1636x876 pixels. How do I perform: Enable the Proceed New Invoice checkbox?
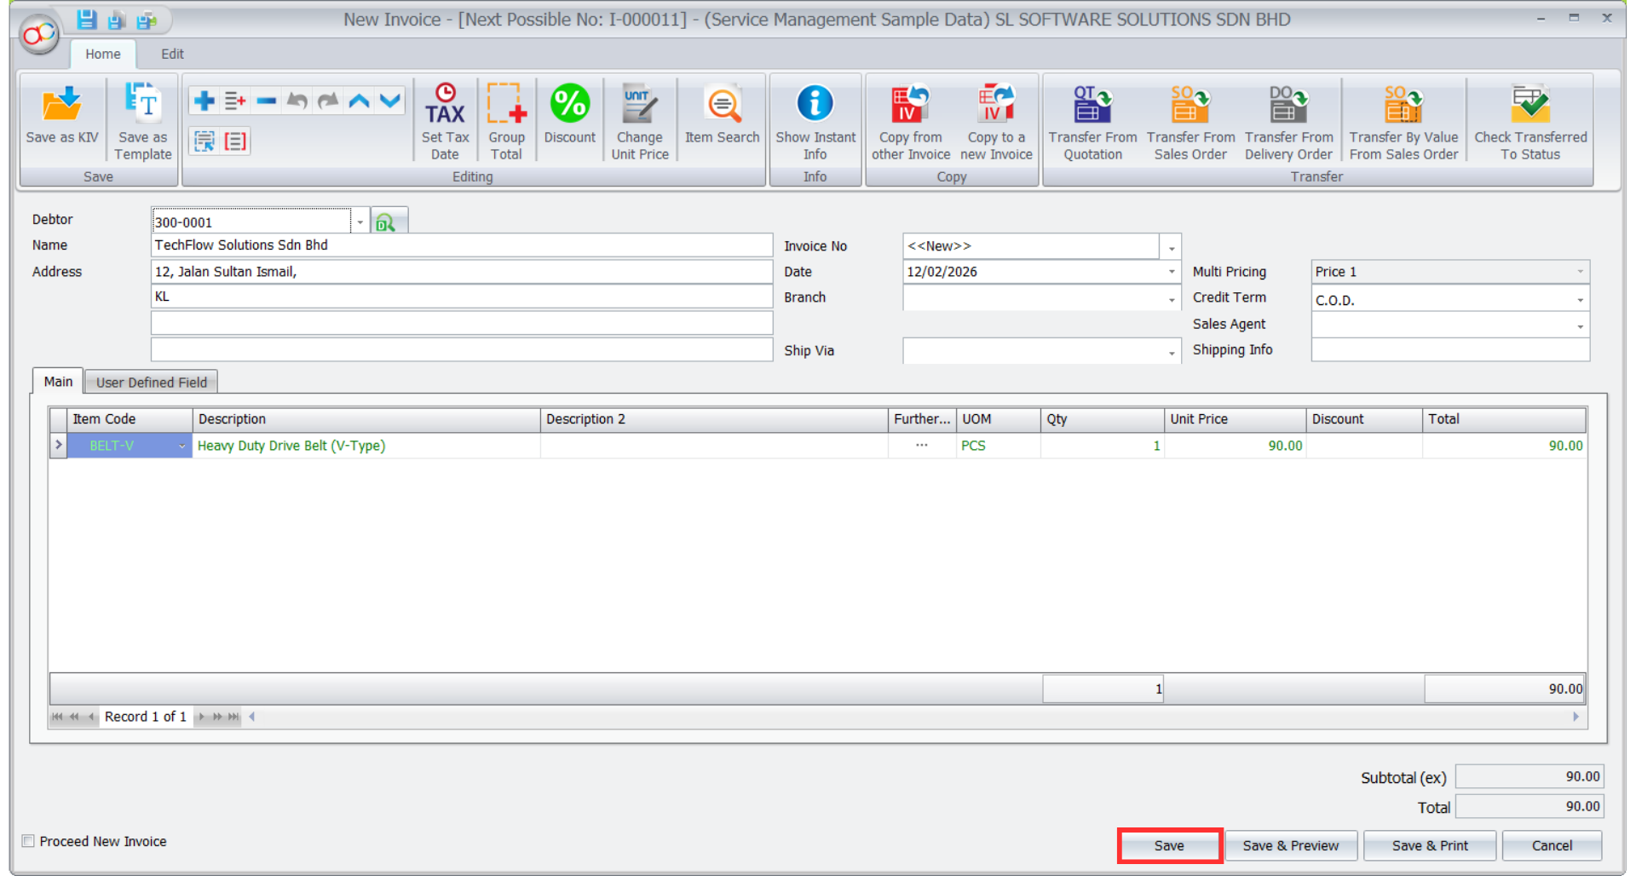coord(29,841)
